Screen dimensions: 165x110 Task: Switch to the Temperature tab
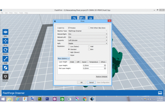pyautogui.click(x=94, y=62)
